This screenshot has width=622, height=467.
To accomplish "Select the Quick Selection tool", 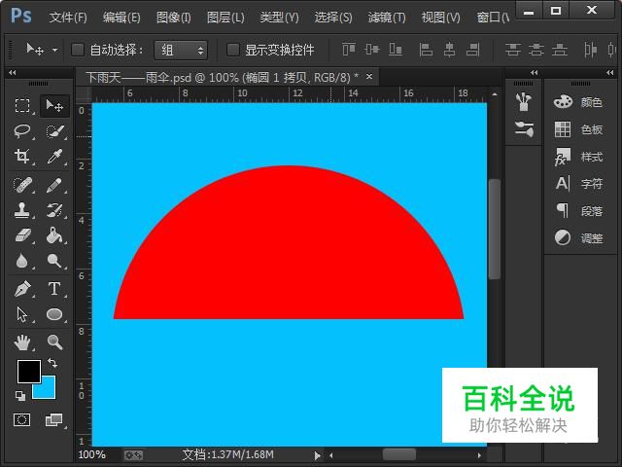I will (54, 131).
